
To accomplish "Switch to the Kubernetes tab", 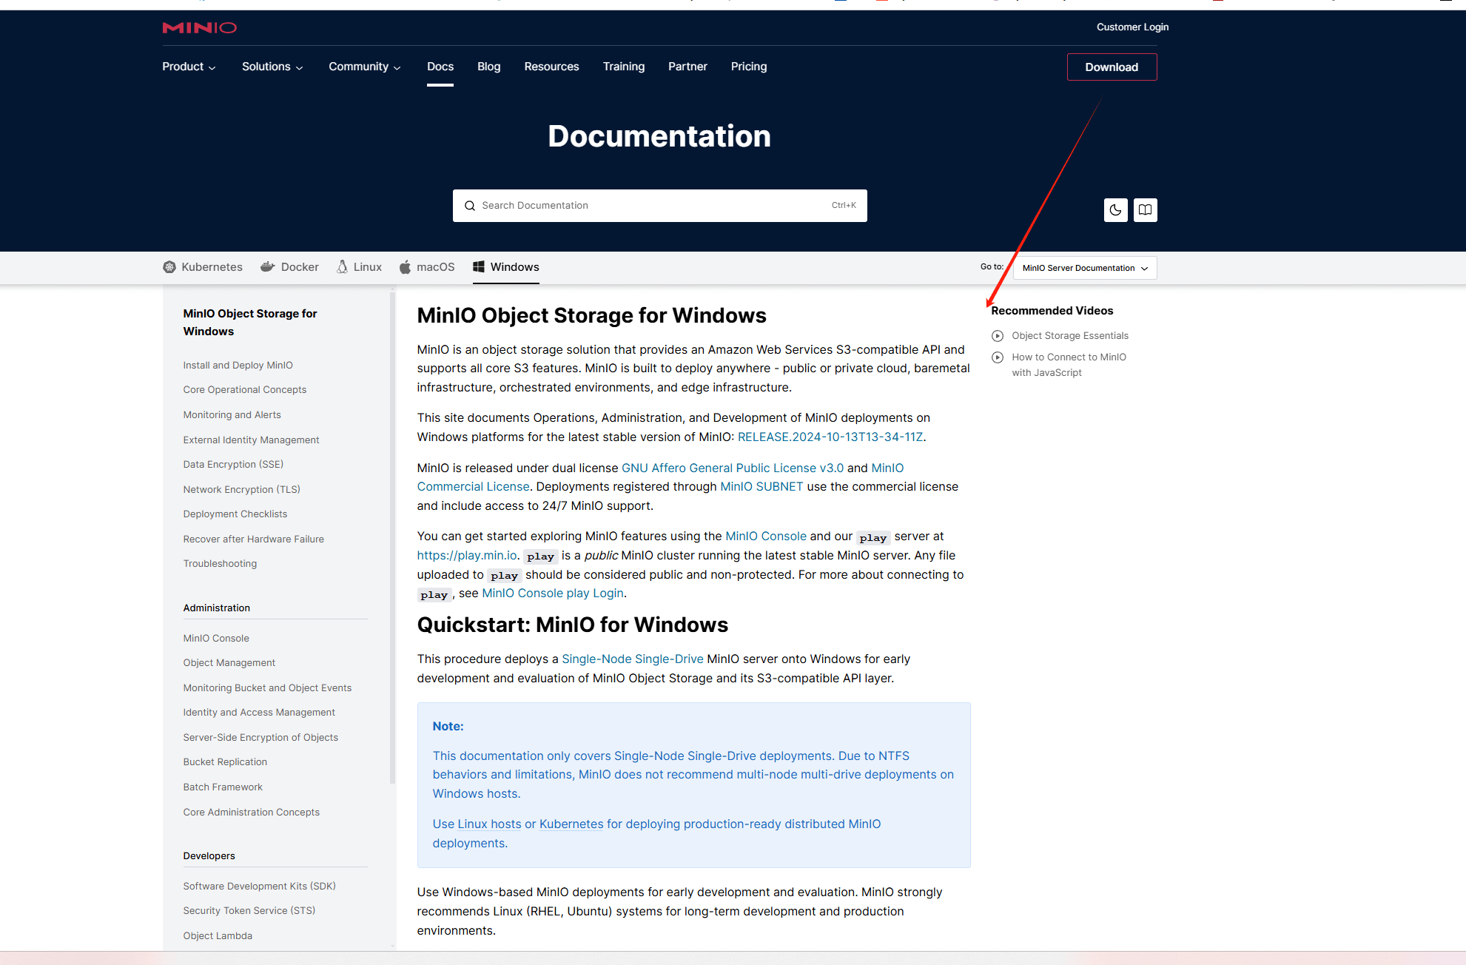I will pyautogui.click(x=203, y=267).
